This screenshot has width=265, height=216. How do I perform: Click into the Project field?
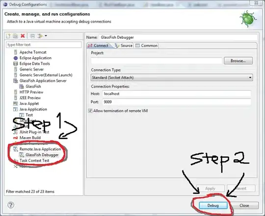pyautogui.click(x=157, y=61)
